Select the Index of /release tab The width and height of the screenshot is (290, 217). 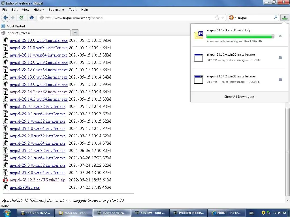pos(35,33)
